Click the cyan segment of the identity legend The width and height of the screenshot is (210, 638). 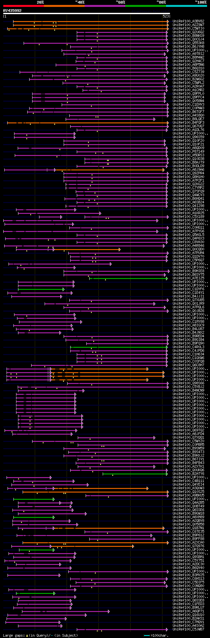[186, 6]
